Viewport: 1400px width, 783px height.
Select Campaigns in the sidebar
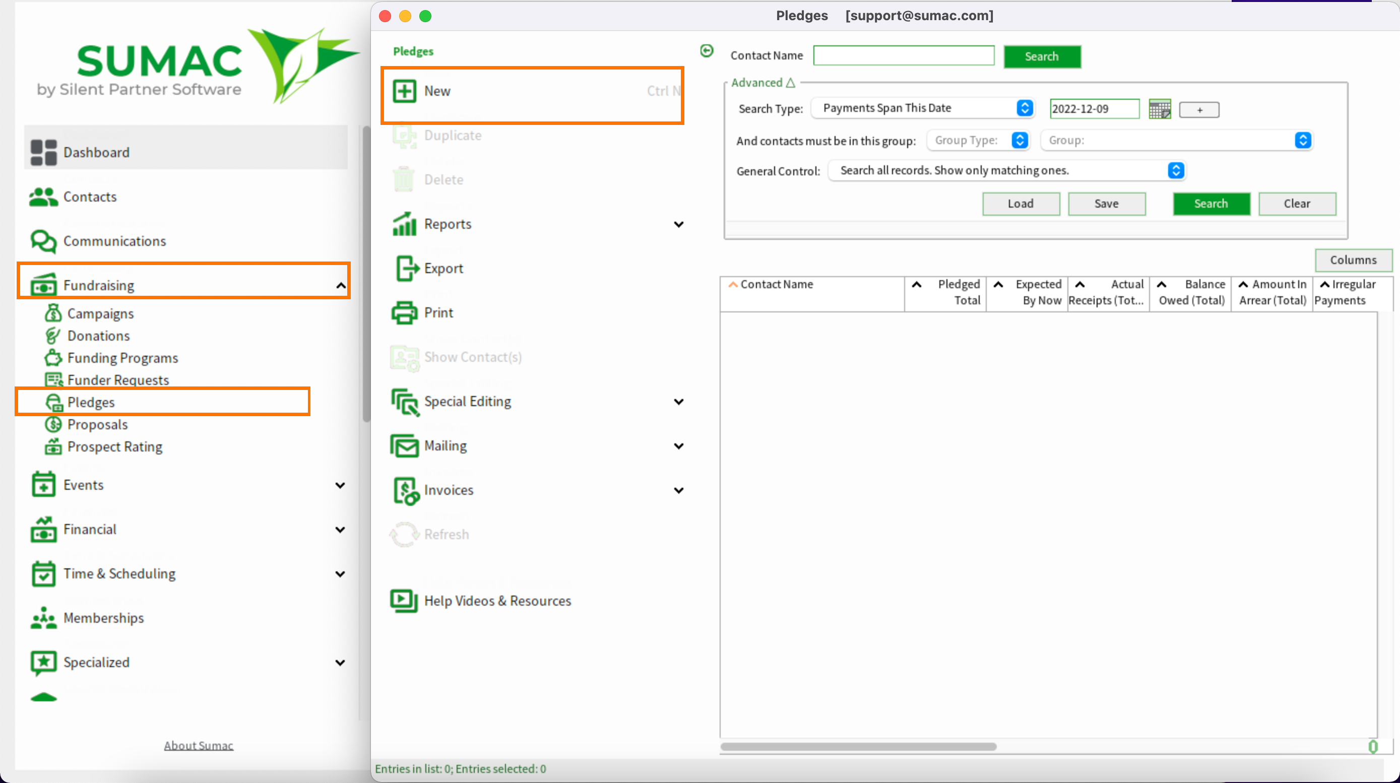101,313
